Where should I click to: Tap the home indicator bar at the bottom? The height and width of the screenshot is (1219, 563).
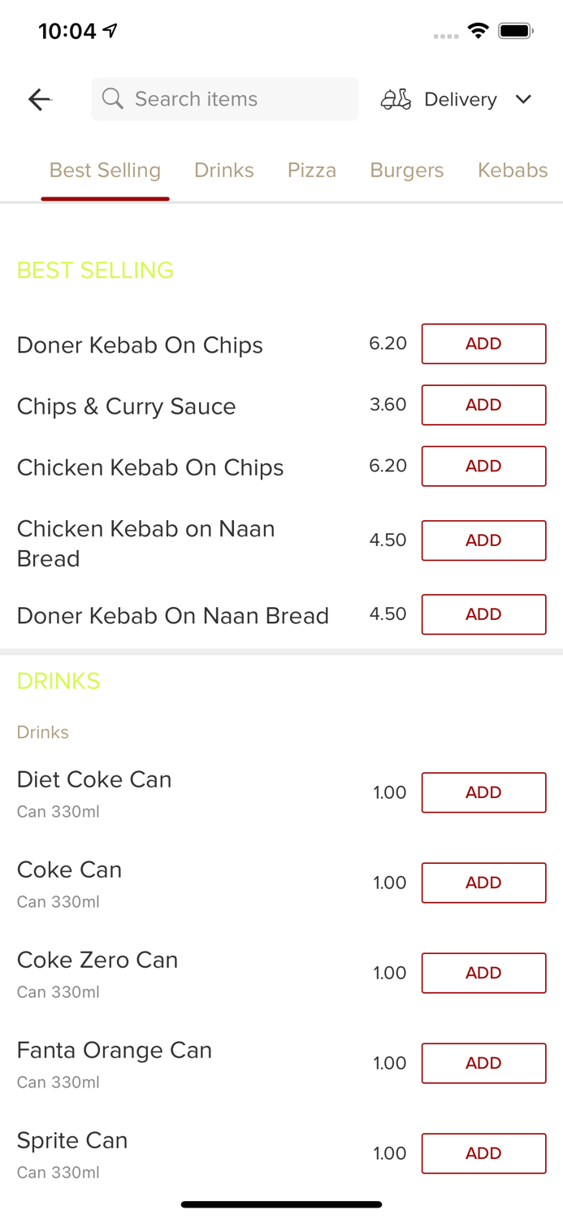coord(281,1204)
